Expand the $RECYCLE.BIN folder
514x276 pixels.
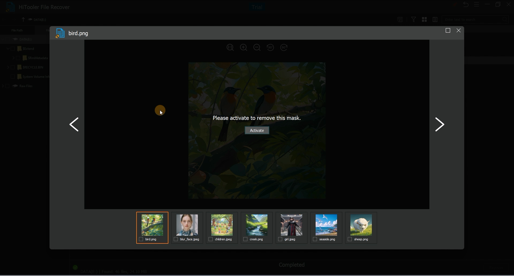pos(8,67)
